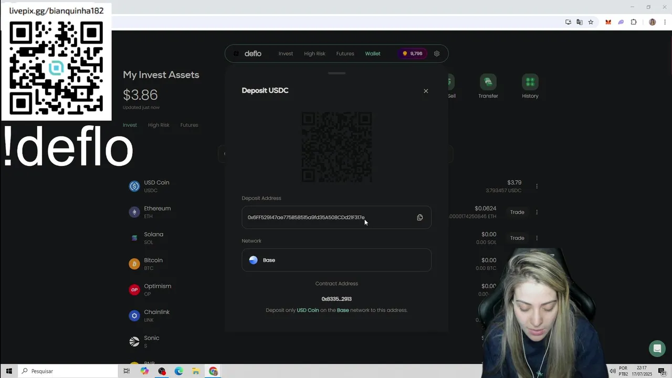Open the Base network selector

point(337,260)
